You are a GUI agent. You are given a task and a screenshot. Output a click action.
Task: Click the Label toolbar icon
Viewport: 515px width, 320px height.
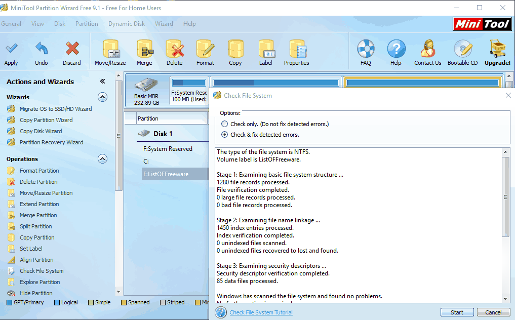pyautogui.click(x=266, y=49)
